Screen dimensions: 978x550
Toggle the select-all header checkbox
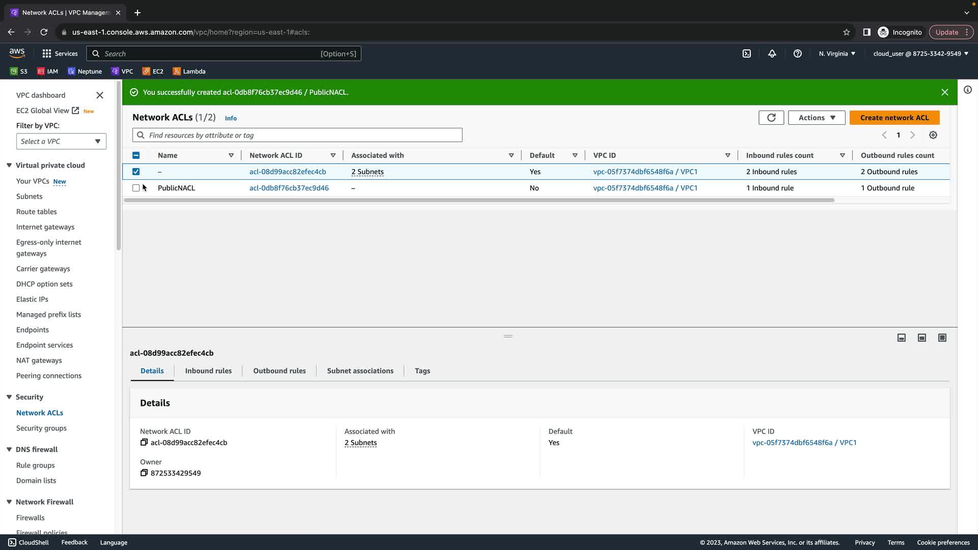(x=136, y=155)
